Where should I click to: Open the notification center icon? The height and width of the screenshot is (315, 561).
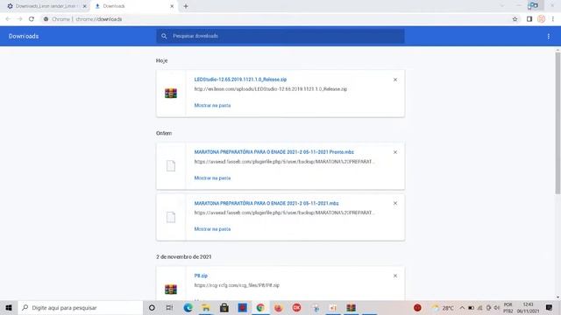point(549,307)
